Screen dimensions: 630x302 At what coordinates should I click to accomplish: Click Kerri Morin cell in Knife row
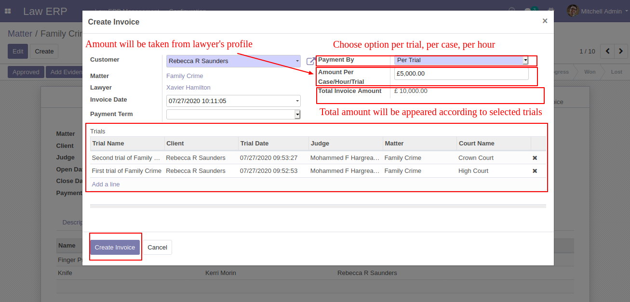(x=221, y=273)
